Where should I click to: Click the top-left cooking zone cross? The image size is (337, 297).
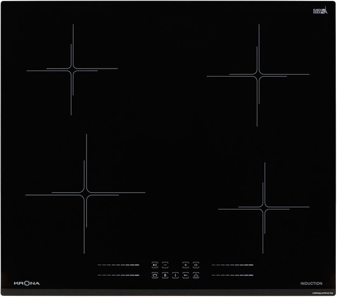[72, 70]
